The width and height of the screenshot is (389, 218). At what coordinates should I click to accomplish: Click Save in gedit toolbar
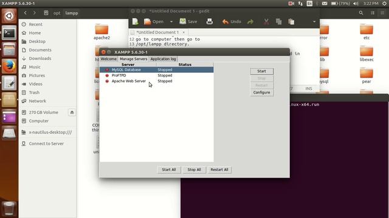point(188,22)
